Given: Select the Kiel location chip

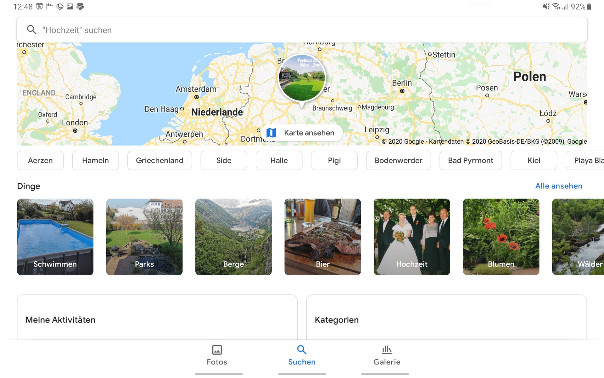Looking at the screenshot, I should click(x=534, y=160).
